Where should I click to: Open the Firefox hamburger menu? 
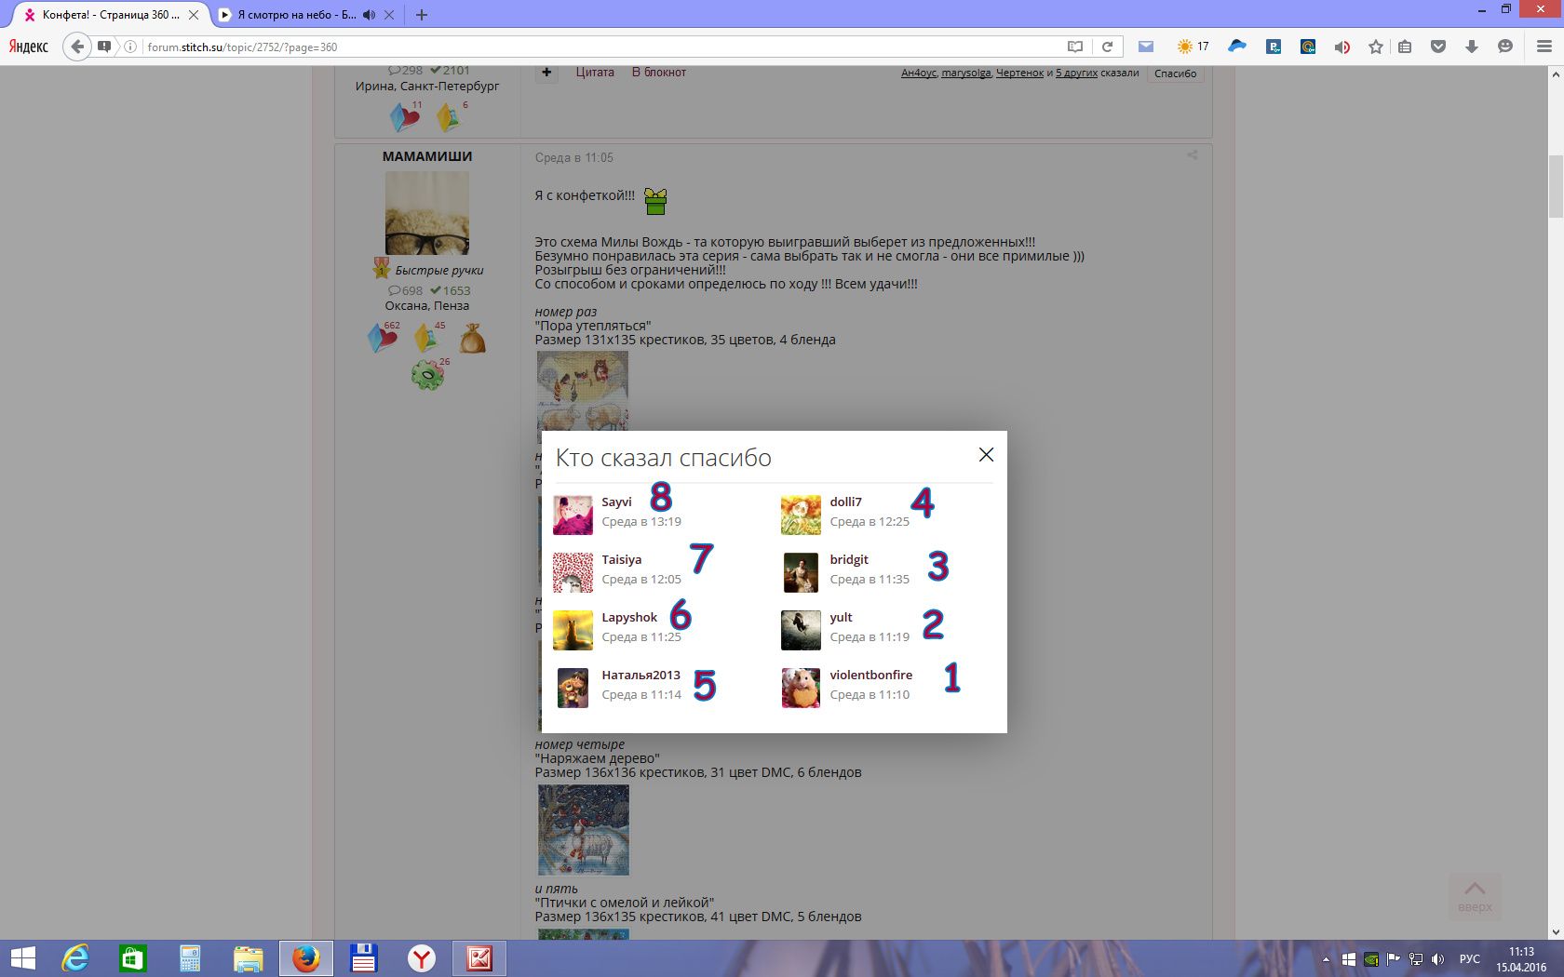click(x=1544, y=47)
